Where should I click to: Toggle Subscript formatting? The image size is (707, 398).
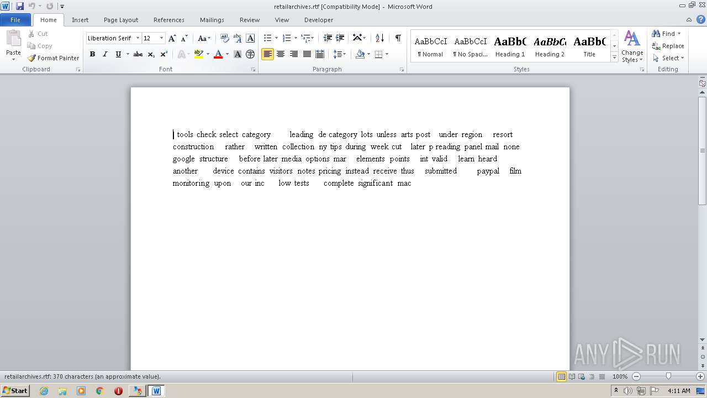tap(151, 54)
